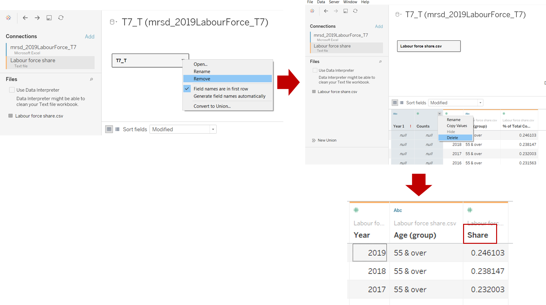Choose Remove from the T7_T context menu
Viewport: 546px width, 305px height.
[202, 79]
